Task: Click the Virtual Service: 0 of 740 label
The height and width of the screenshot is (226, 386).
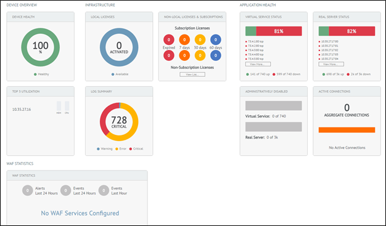Action: 266,116
